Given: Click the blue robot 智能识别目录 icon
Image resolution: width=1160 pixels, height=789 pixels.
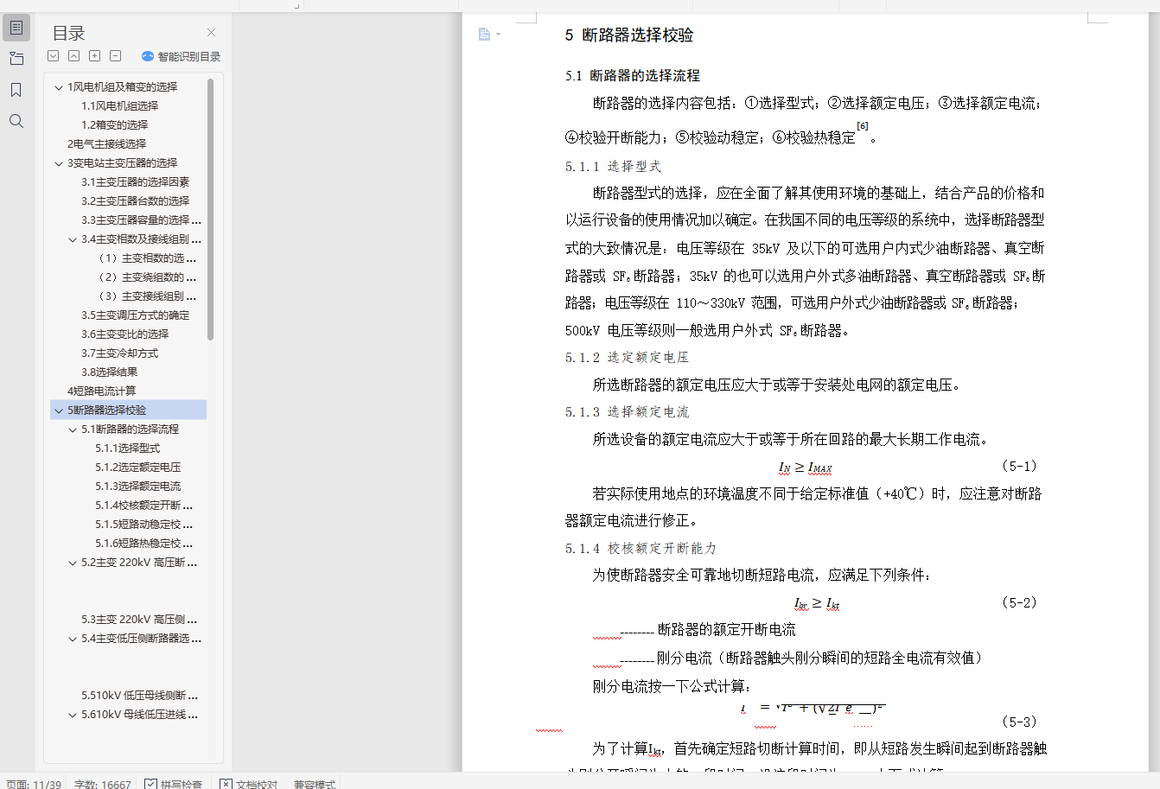Looking at the screenshot, I should pyautogui.click(x=147, y=56).
